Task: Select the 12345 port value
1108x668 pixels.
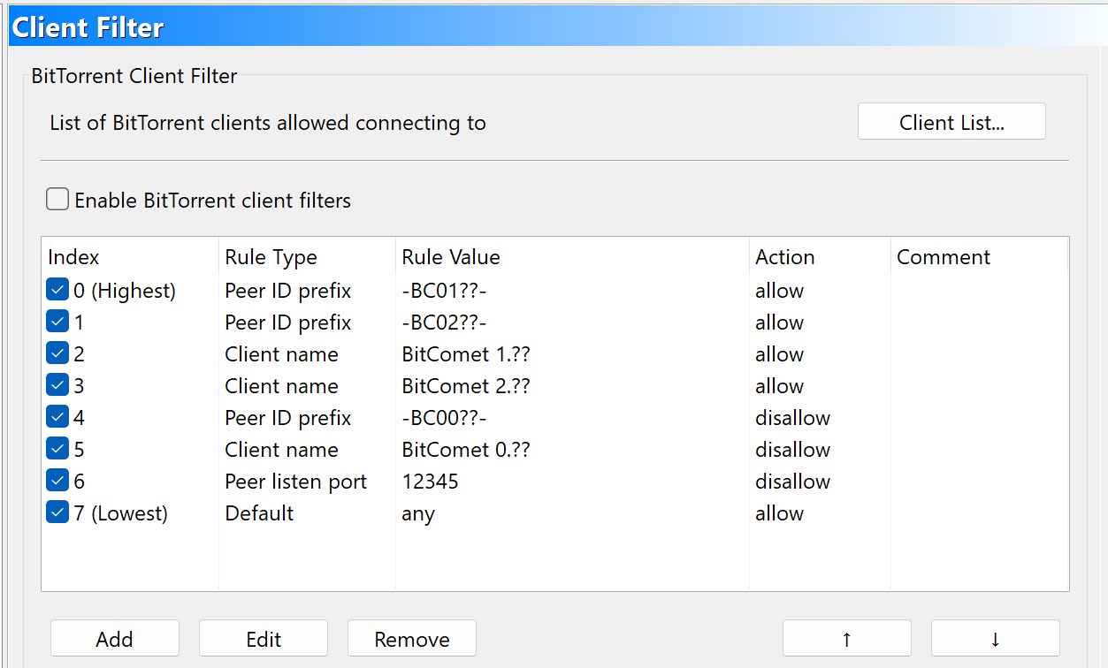Action: (x=430, y=482)
